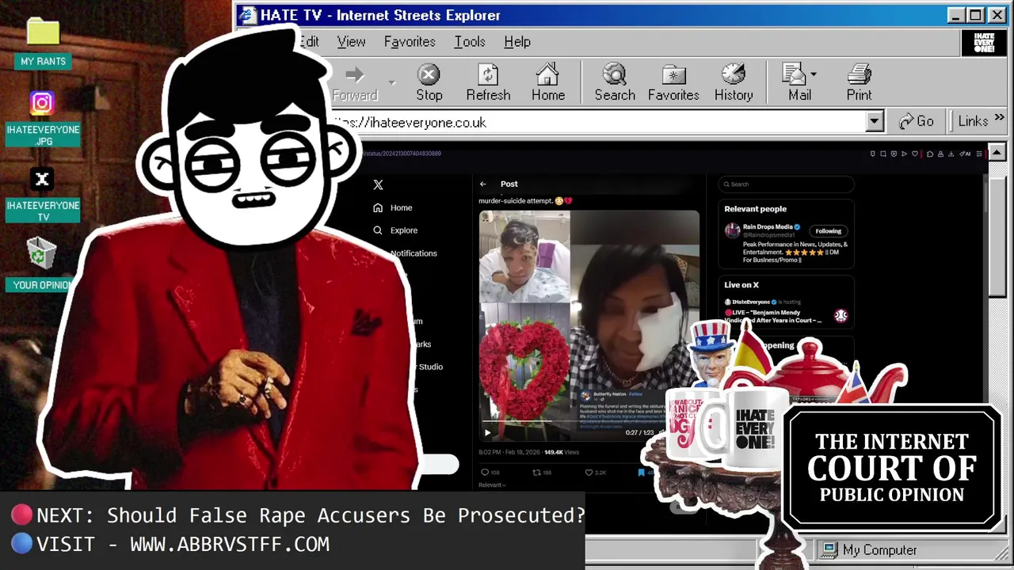Open the Search toolbar tool
1014x570 pixels.
click(x=615, y=82)
